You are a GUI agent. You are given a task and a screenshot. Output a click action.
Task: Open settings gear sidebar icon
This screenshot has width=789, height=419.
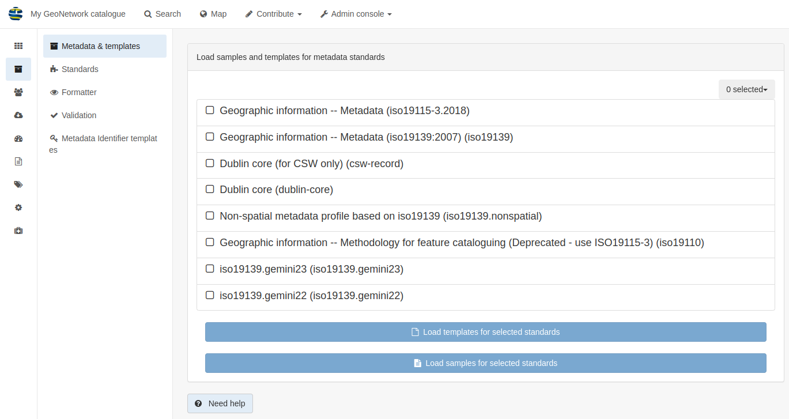(x=18, y=207)
